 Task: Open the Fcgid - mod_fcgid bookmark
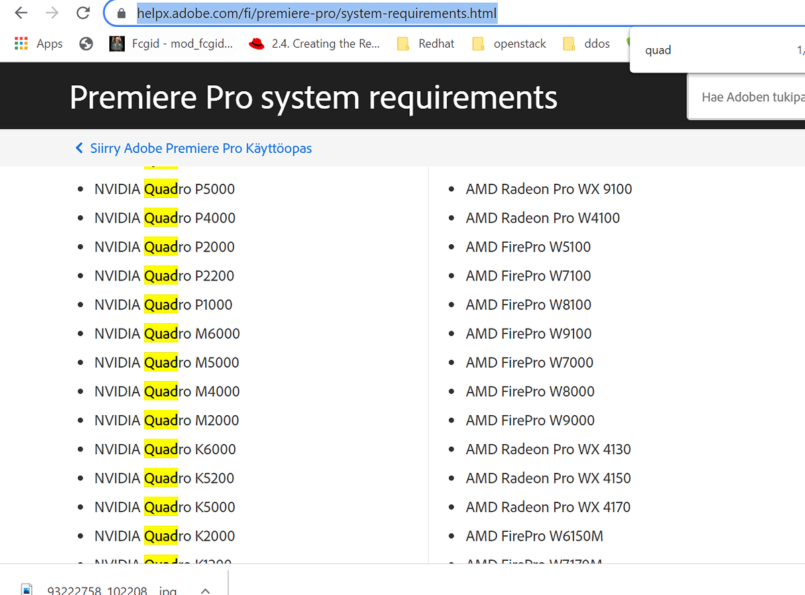pos(172,44)
